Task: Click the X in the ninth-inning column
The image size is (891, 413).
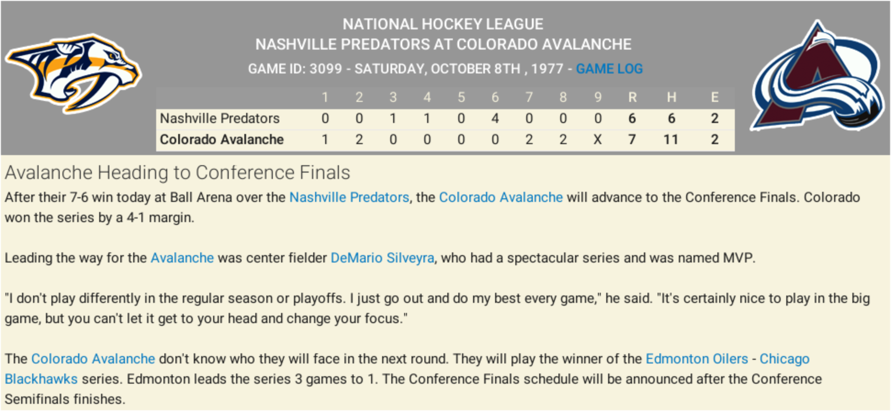Action: (x=597, y=140)
